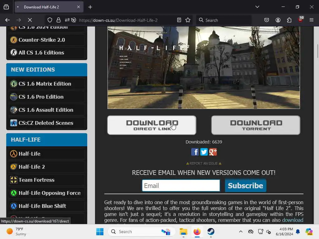The image size is (319, 239).
Task: Share on Google Plus icon
Action: pos(213,152)
